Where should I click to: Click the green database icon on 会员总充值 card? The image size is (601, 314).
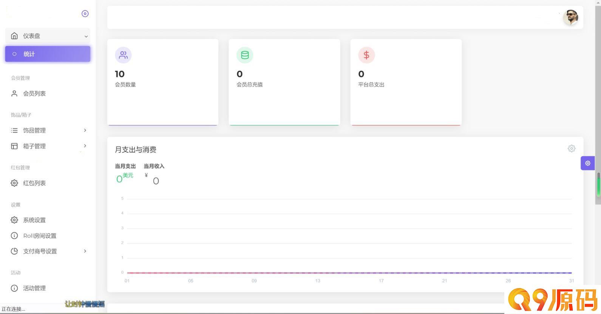pyautogui.click(x=245, y=55)
